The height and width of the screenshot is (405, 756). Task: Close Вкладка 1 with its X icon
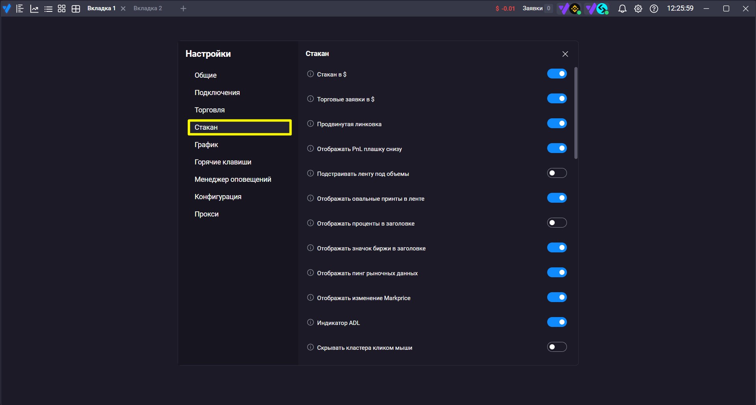[x=123, y=9]
